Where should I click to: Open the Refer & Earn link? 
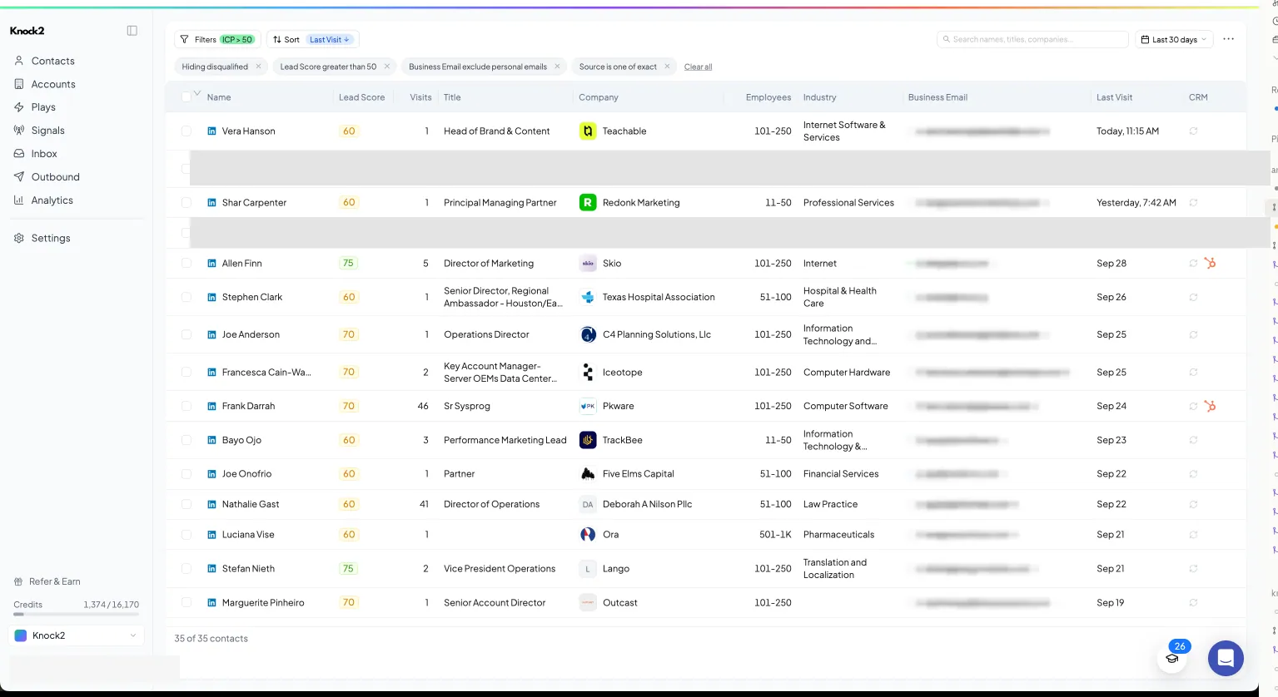(x=47, y=581)
